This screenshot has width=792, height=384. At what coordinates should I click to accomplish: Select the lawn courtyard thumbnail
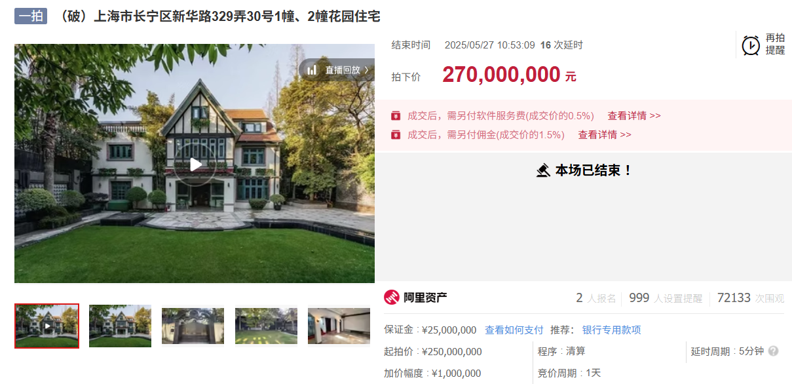266,326
